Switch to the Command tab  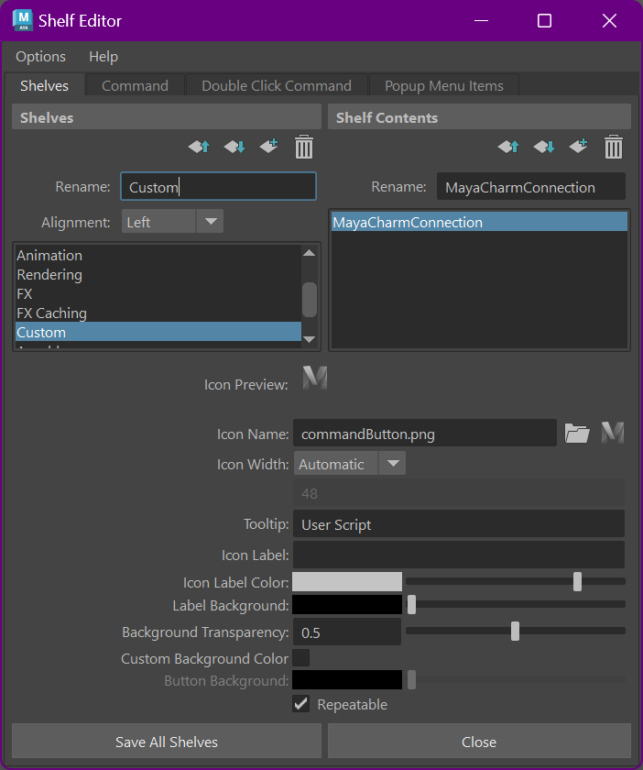135,85
